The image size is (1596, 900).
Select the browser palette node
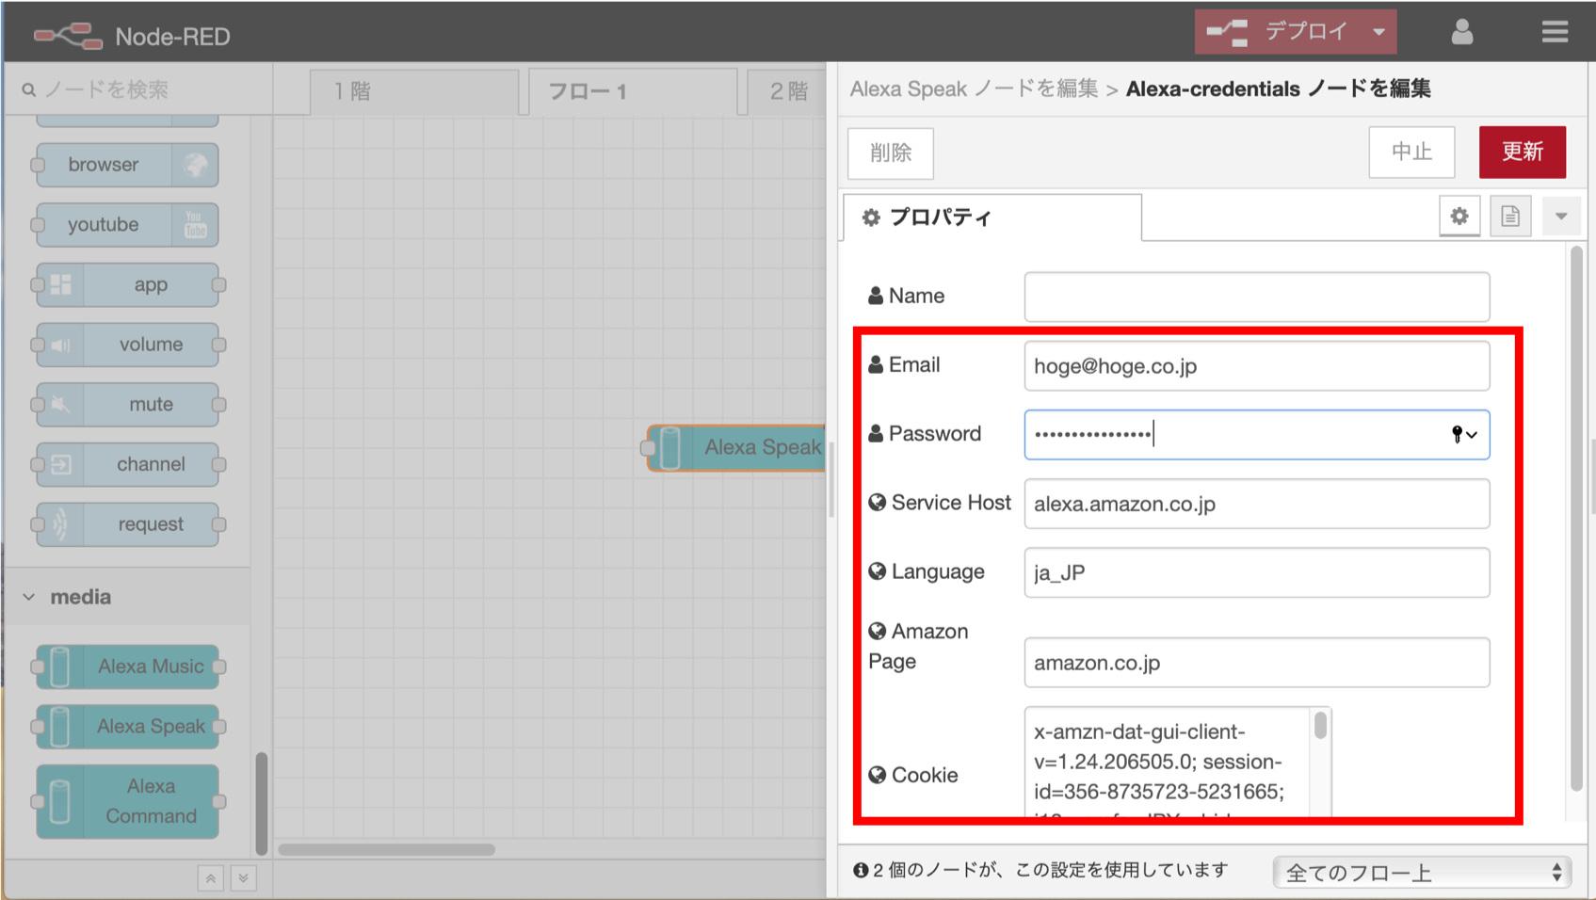point(128,165)
